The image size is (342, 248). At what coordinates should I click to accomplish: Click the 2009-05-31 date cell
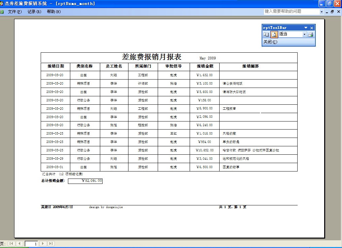(55, 167)
